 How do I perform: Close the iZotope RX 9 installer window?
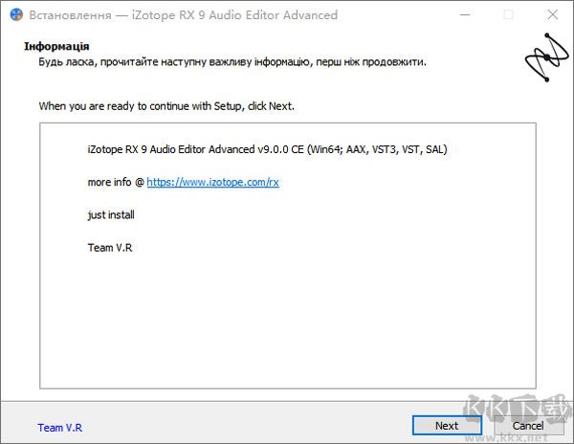pyautogui.click(x=552, y=15)
